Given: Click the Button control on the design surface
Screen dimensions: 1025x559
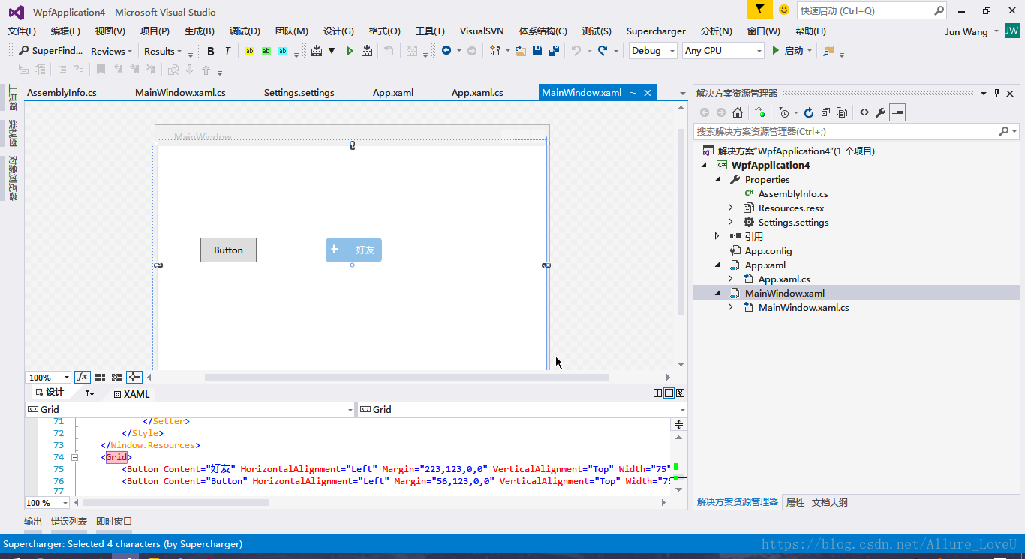Looking at the screenshot, I should pyautogui.click(x=228, y=250).
